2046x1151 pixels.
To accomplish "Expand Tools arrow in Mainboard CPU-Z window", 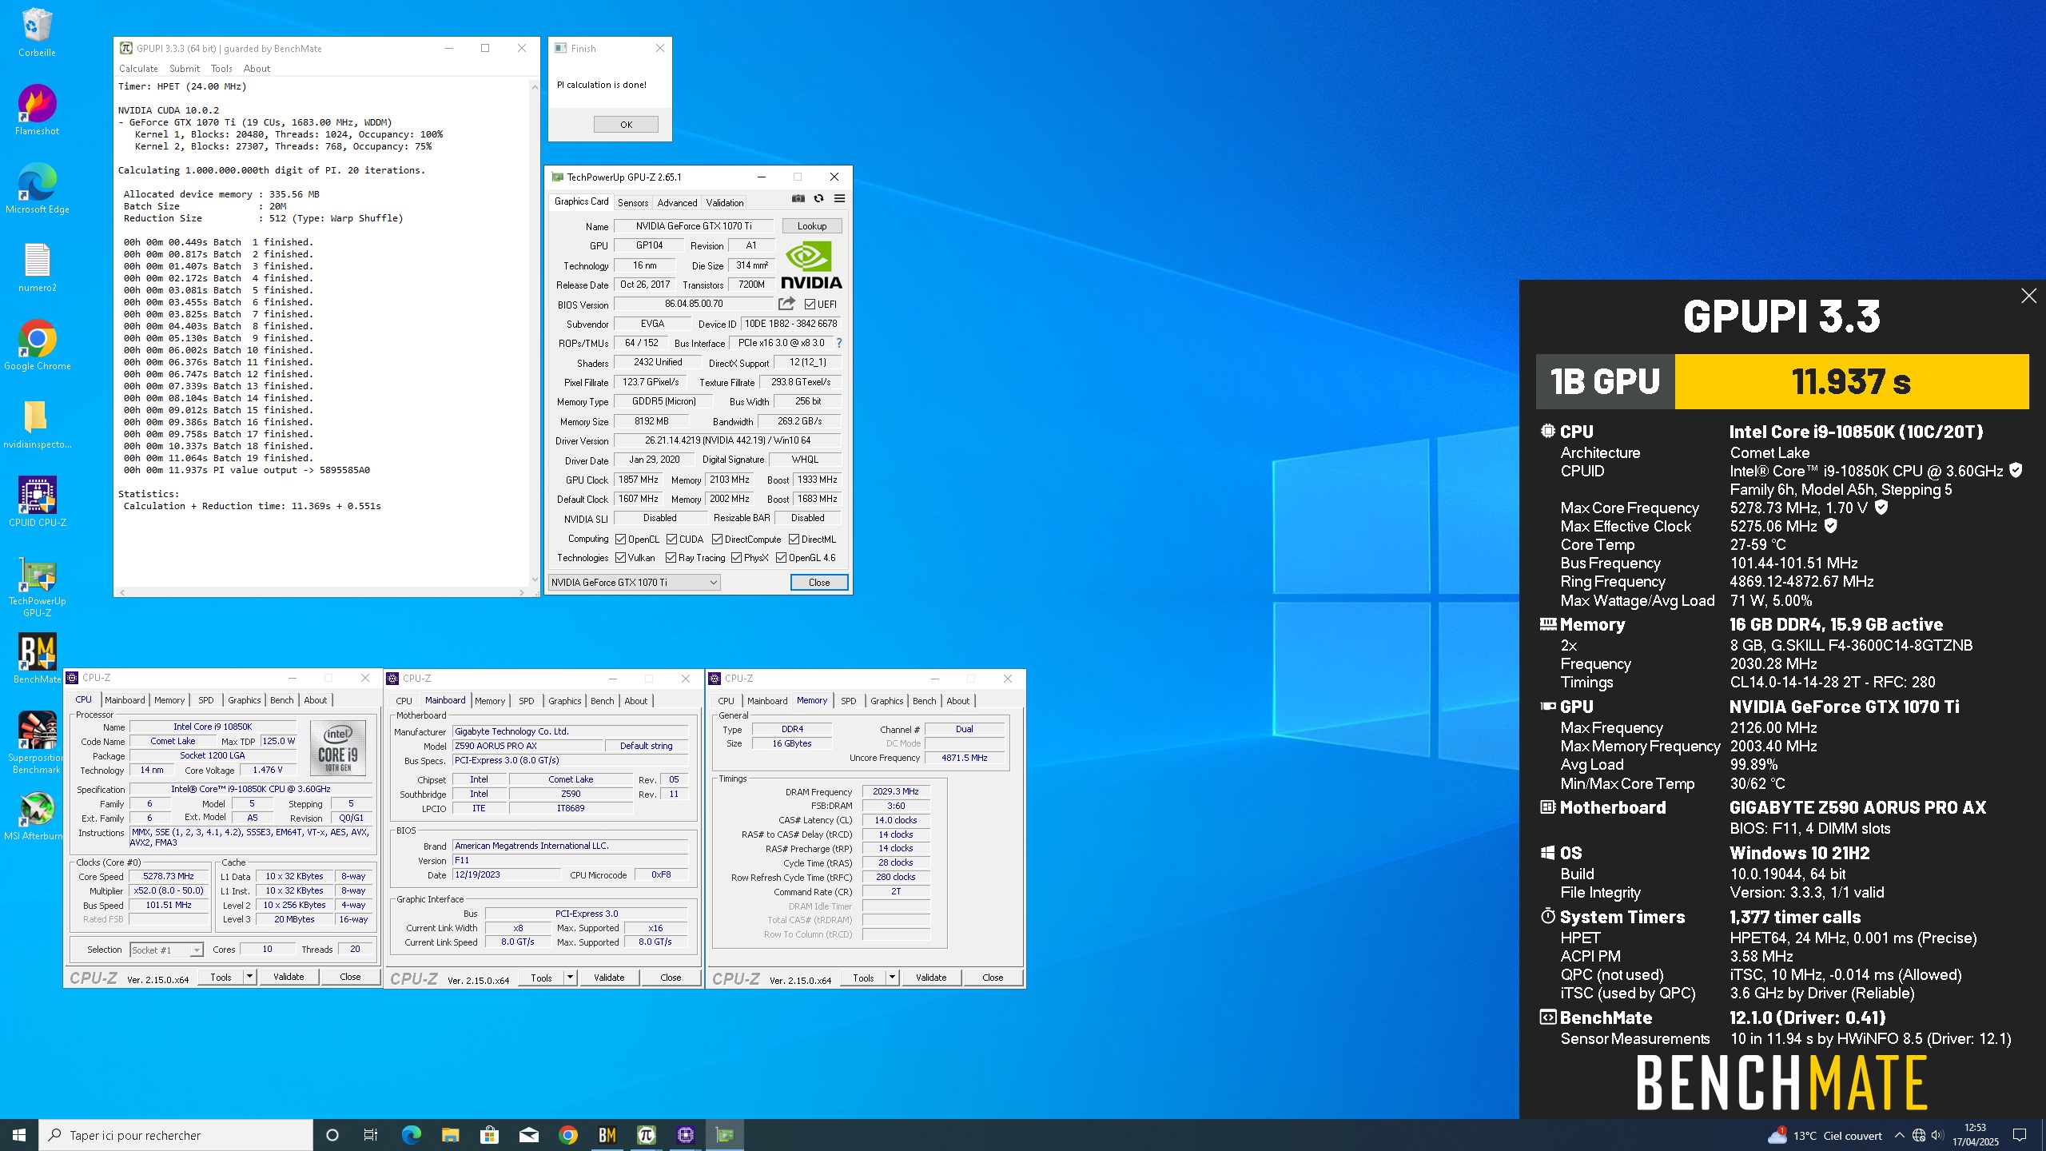I will point(570,978).
